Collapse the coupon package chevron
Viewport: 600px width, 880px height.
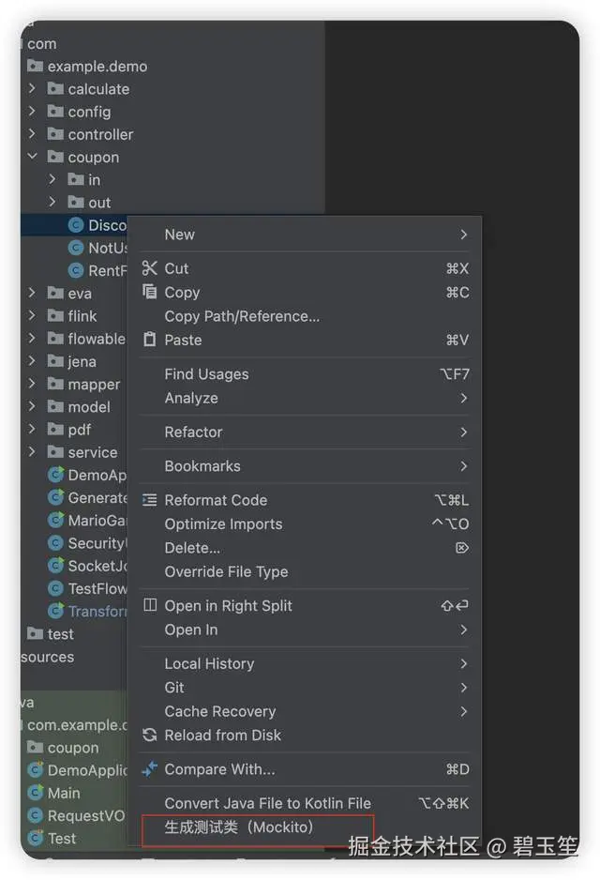tap(32, 157)
